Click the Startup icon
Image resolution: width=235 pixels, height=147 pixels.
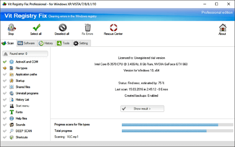11,80
